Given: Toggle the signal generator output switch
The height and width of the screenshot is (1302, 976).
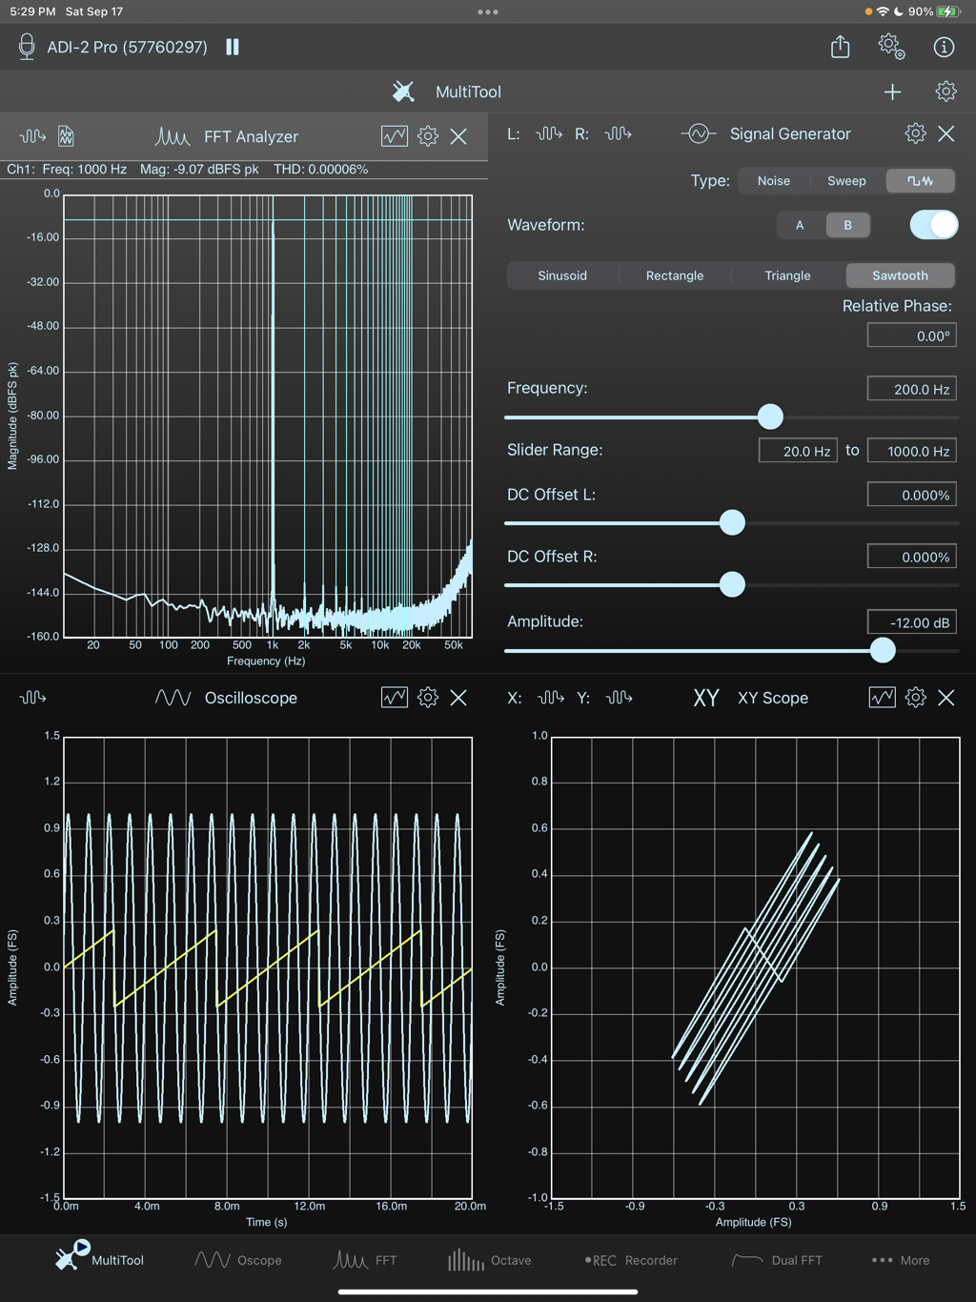Looking at the screenshot, I should point(933,225).
